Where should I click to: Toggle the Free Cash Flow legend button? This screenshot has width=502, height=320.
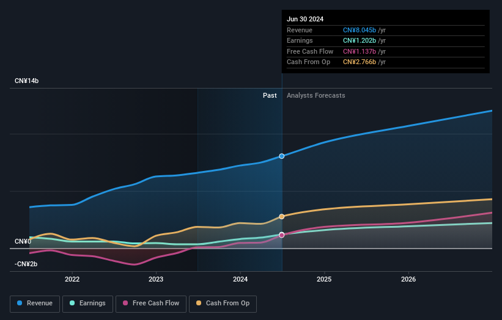point(151,304)
